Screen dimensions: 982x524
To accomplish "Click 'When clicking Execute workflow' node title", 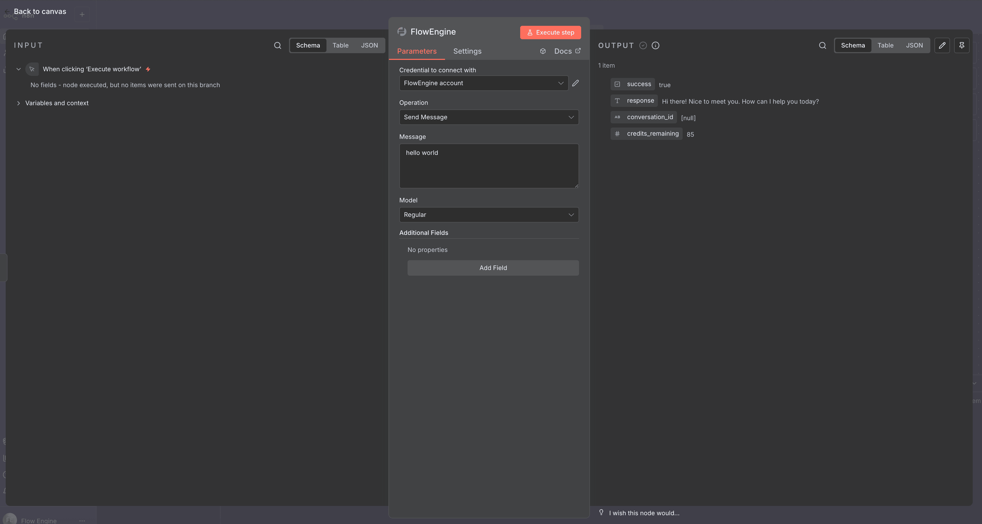I will click(92, 69).
